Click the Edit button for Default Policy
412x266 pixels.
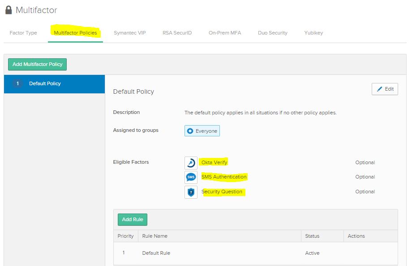(x=385, y=89)
